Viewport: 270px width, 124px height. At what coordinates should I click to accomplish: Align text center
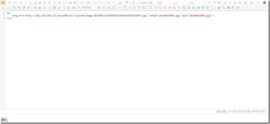pos(230,3)
